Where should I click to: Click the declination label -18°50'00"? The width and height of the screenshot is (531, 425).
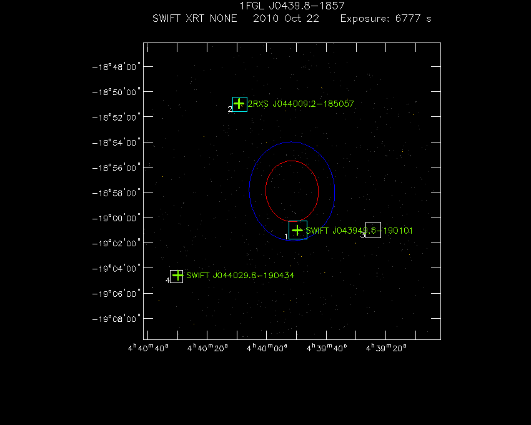[116, 92]
